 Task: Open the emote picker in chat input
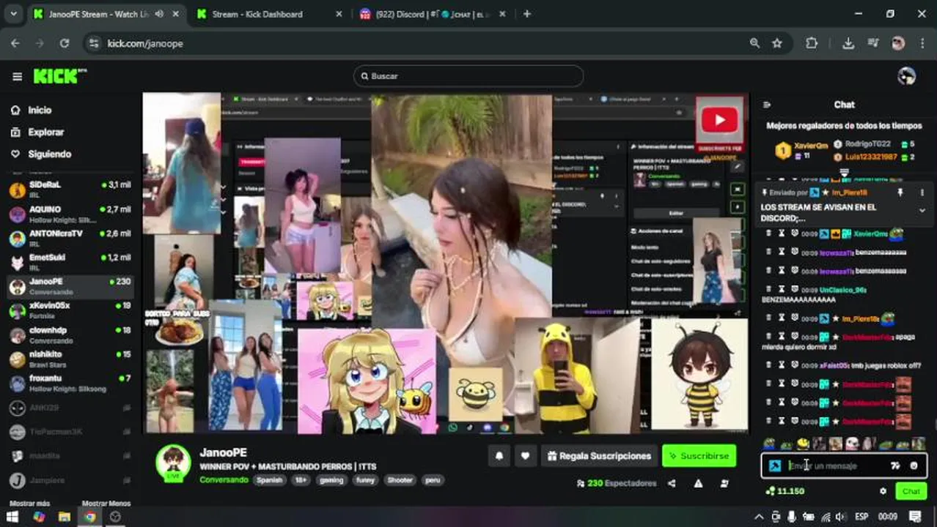click(914, 466)
